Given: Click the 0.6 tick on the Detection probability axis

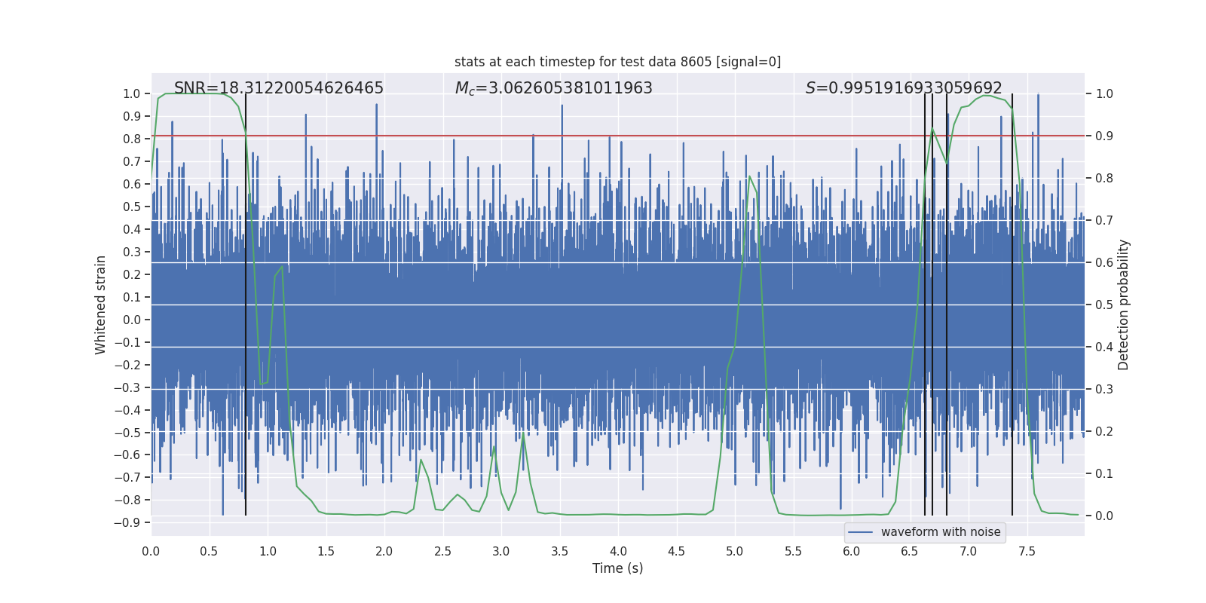Looking at the screenshot, I should [1104, 263].
